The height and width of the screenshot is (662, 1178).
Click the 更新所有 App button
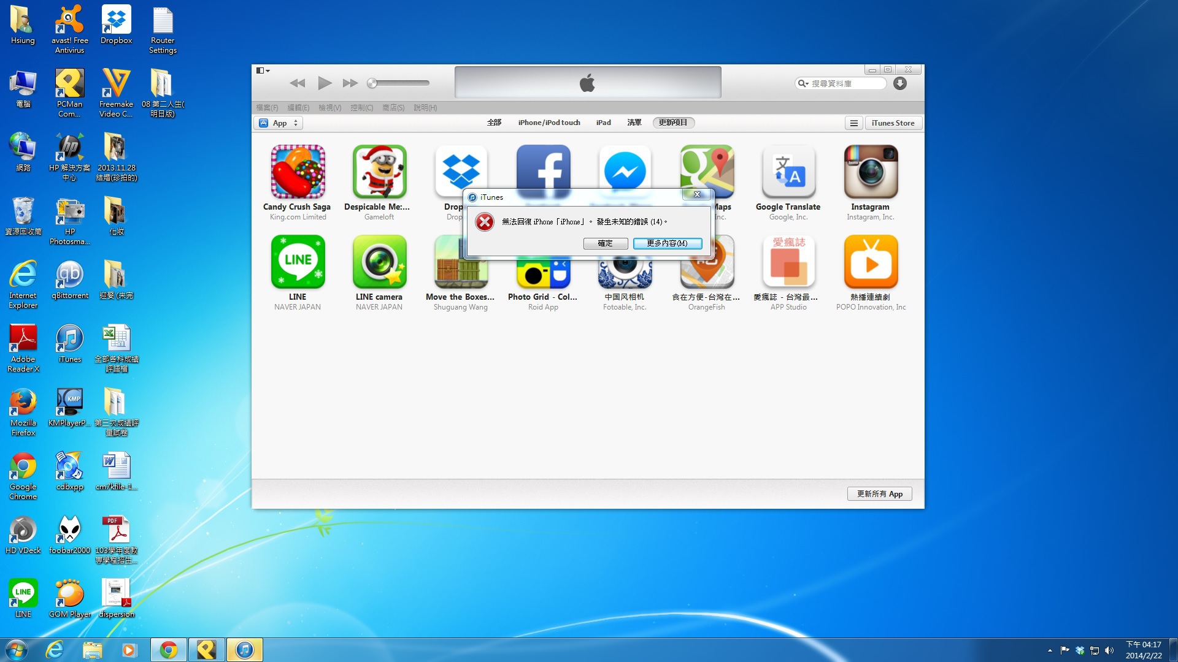880,494
